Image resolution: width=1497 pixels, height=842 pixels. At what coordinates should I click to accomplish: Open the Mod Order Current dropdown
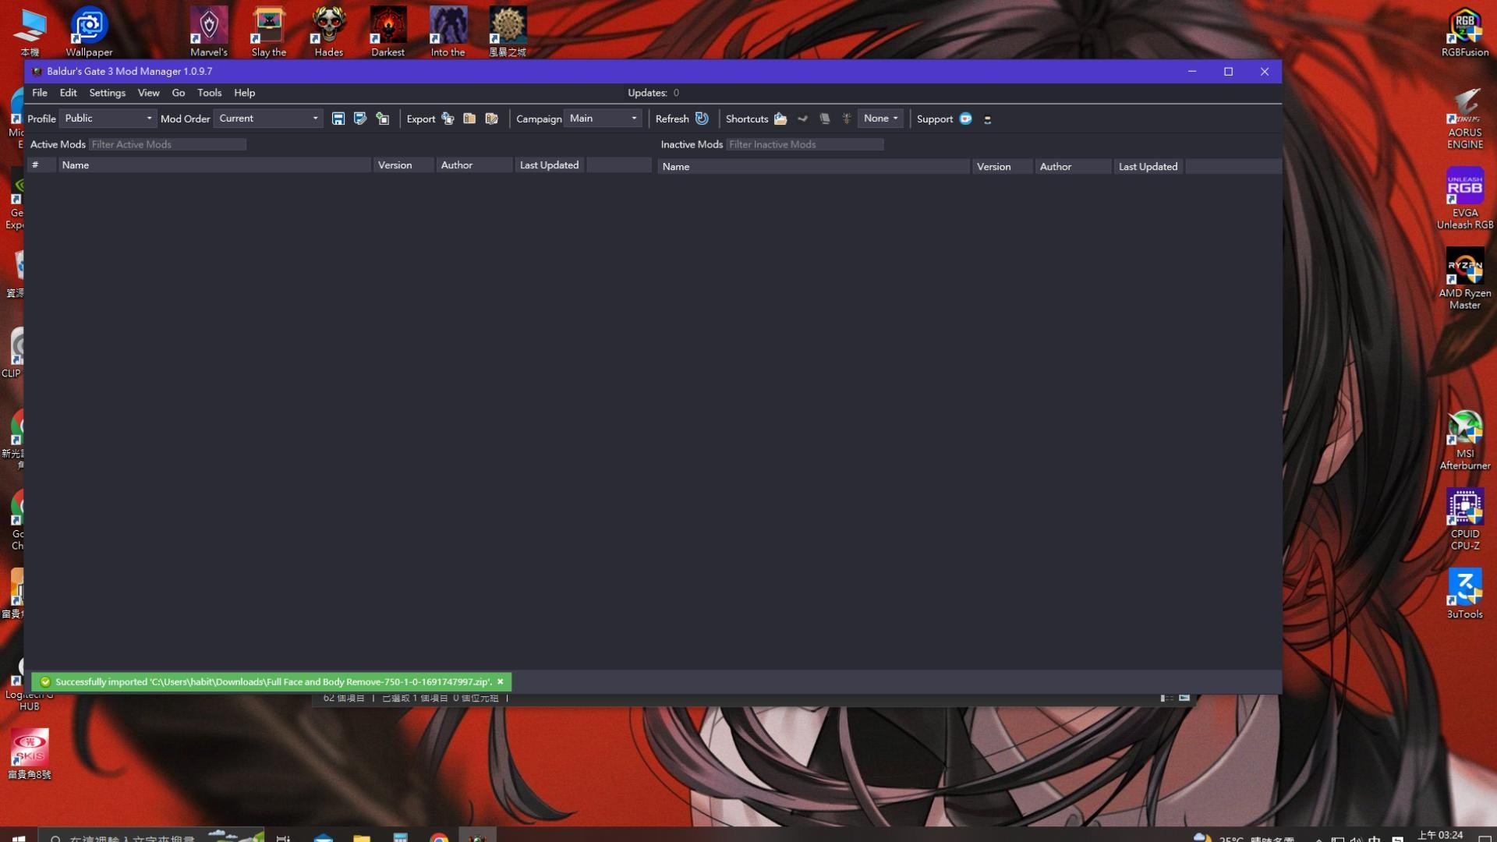pyautogui.click(x=268, y=119)
